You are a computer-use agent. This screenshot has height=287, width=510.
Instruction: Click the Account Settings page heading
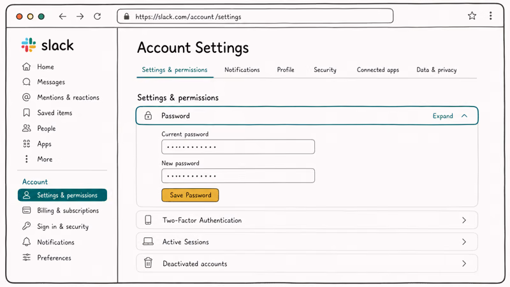tap(193, 48)
